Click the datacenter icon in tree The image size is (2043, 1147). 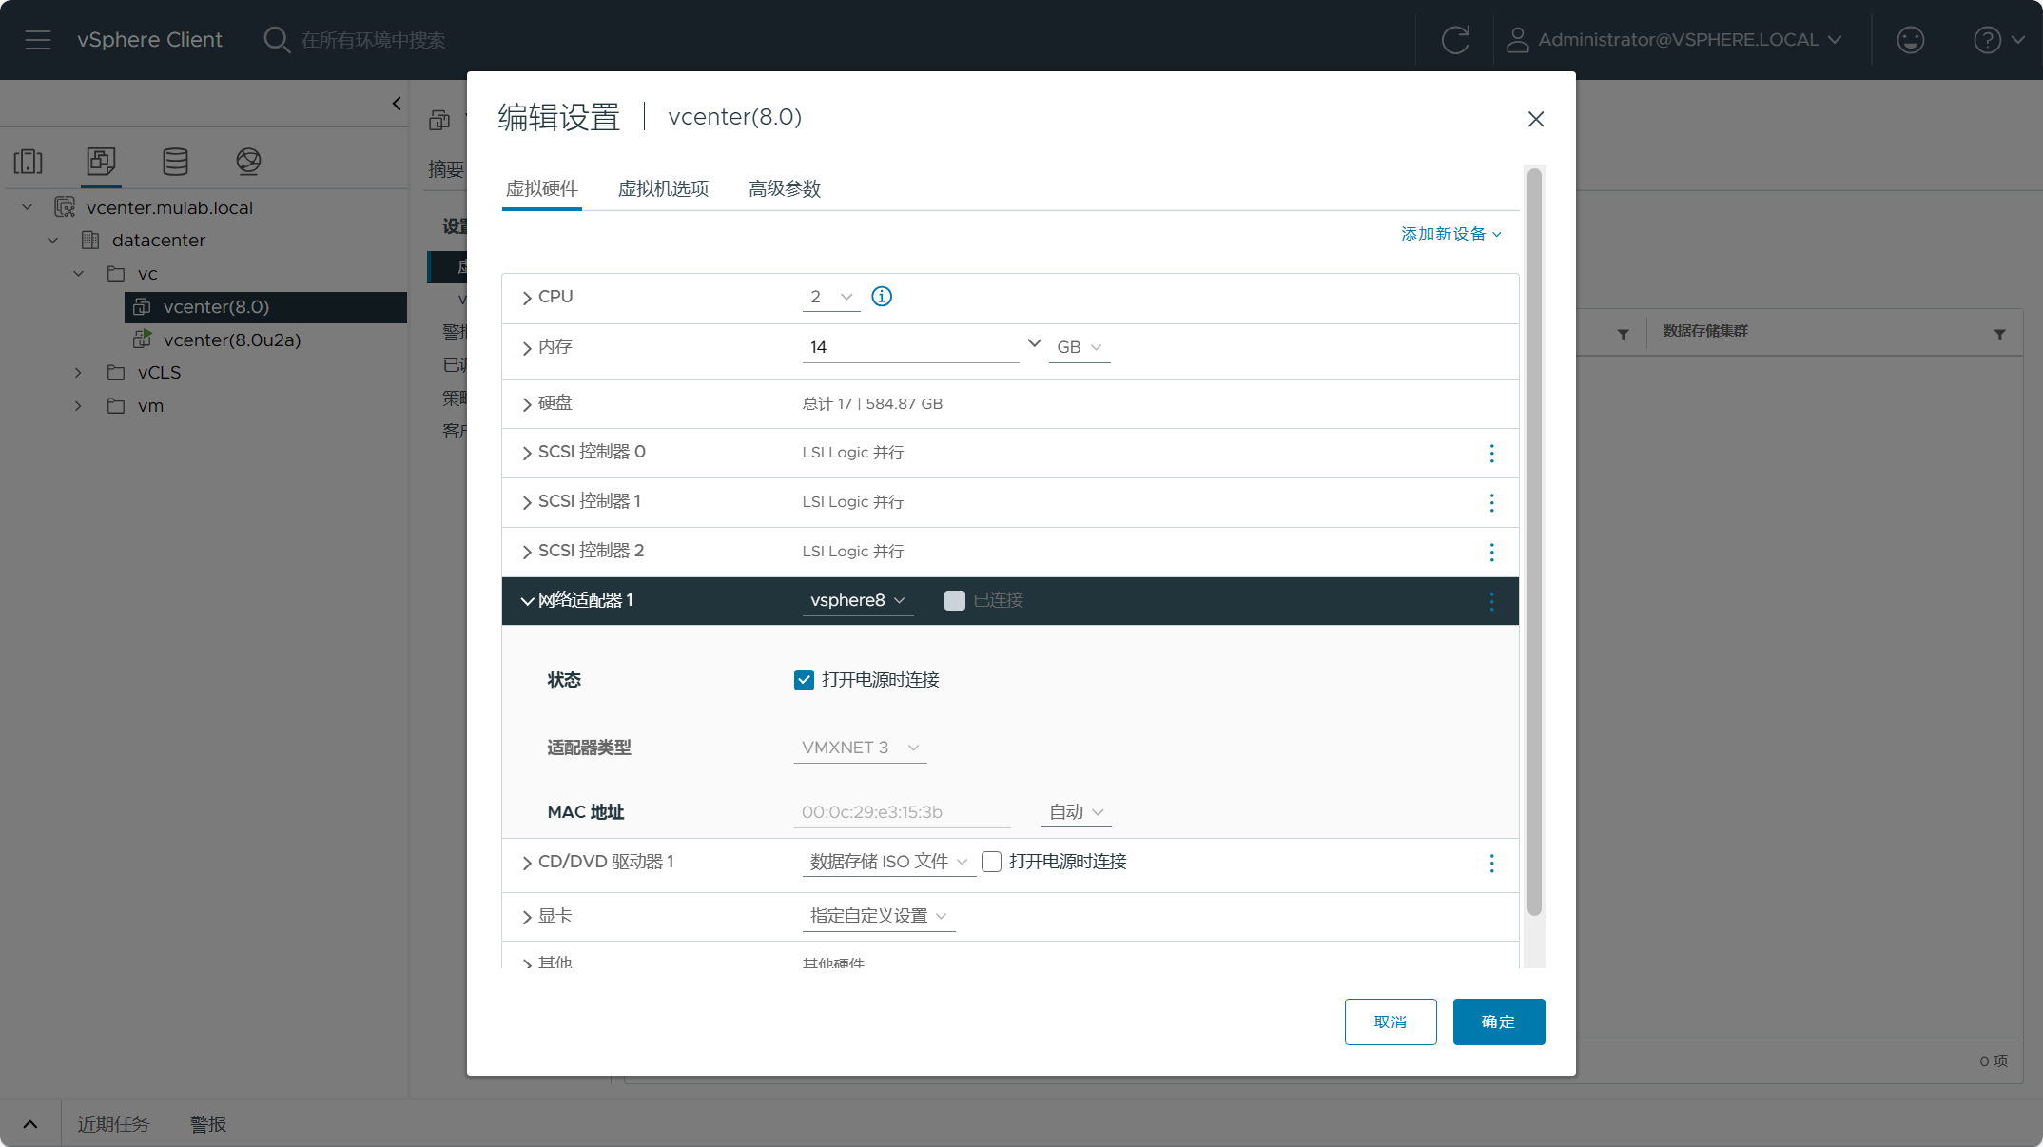click(x=90, y=241)
